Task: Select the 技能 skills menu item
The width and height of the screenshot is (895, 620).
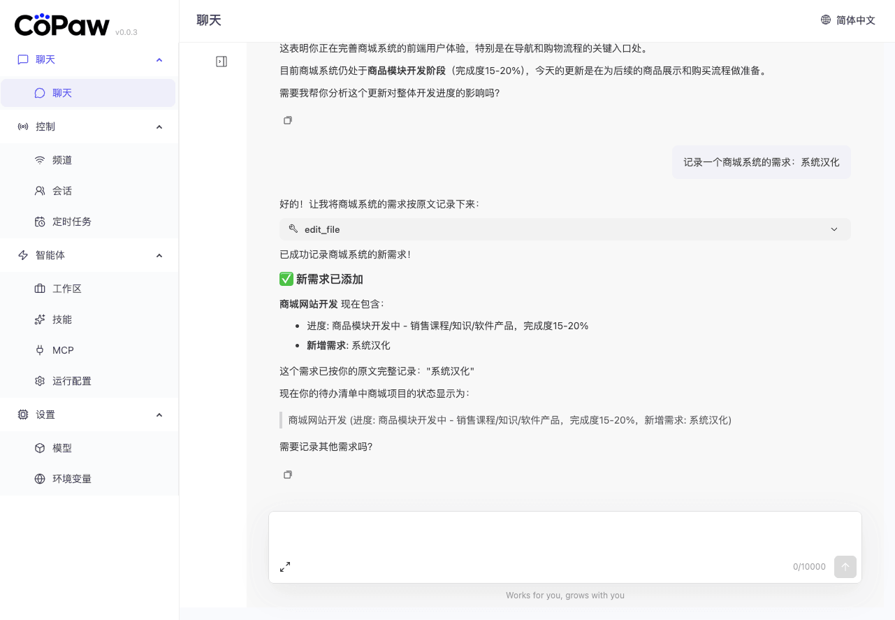Action: pyautogui.click(x=62, y=319)
